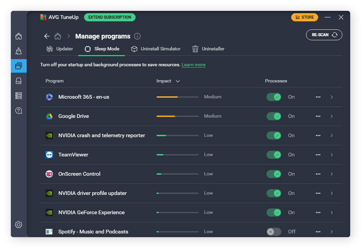The height and width of the screenshot is (248, 361).
Task: Open the Home icon in left sidebar
Action: click(19, 36)
